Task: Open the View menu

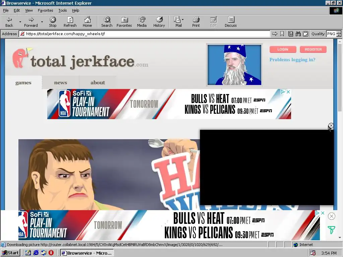Action: point(29,10)
